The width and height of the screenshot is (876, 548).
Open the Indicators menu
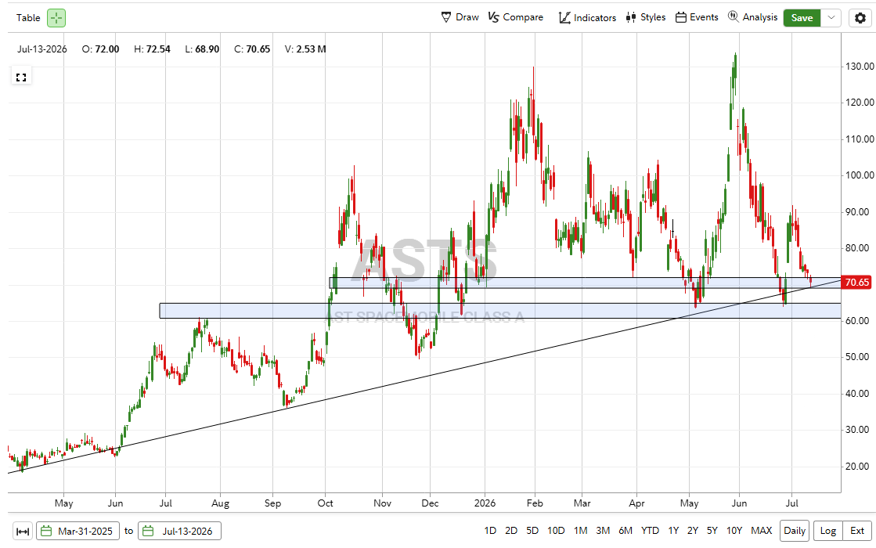587,18
